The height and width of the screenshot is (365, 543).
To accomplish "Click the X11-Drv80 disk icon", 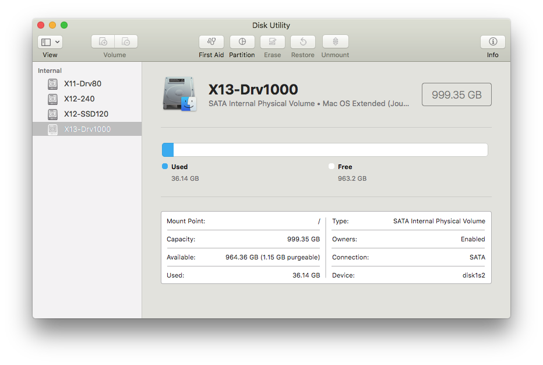I will click(x=52, y=83).
